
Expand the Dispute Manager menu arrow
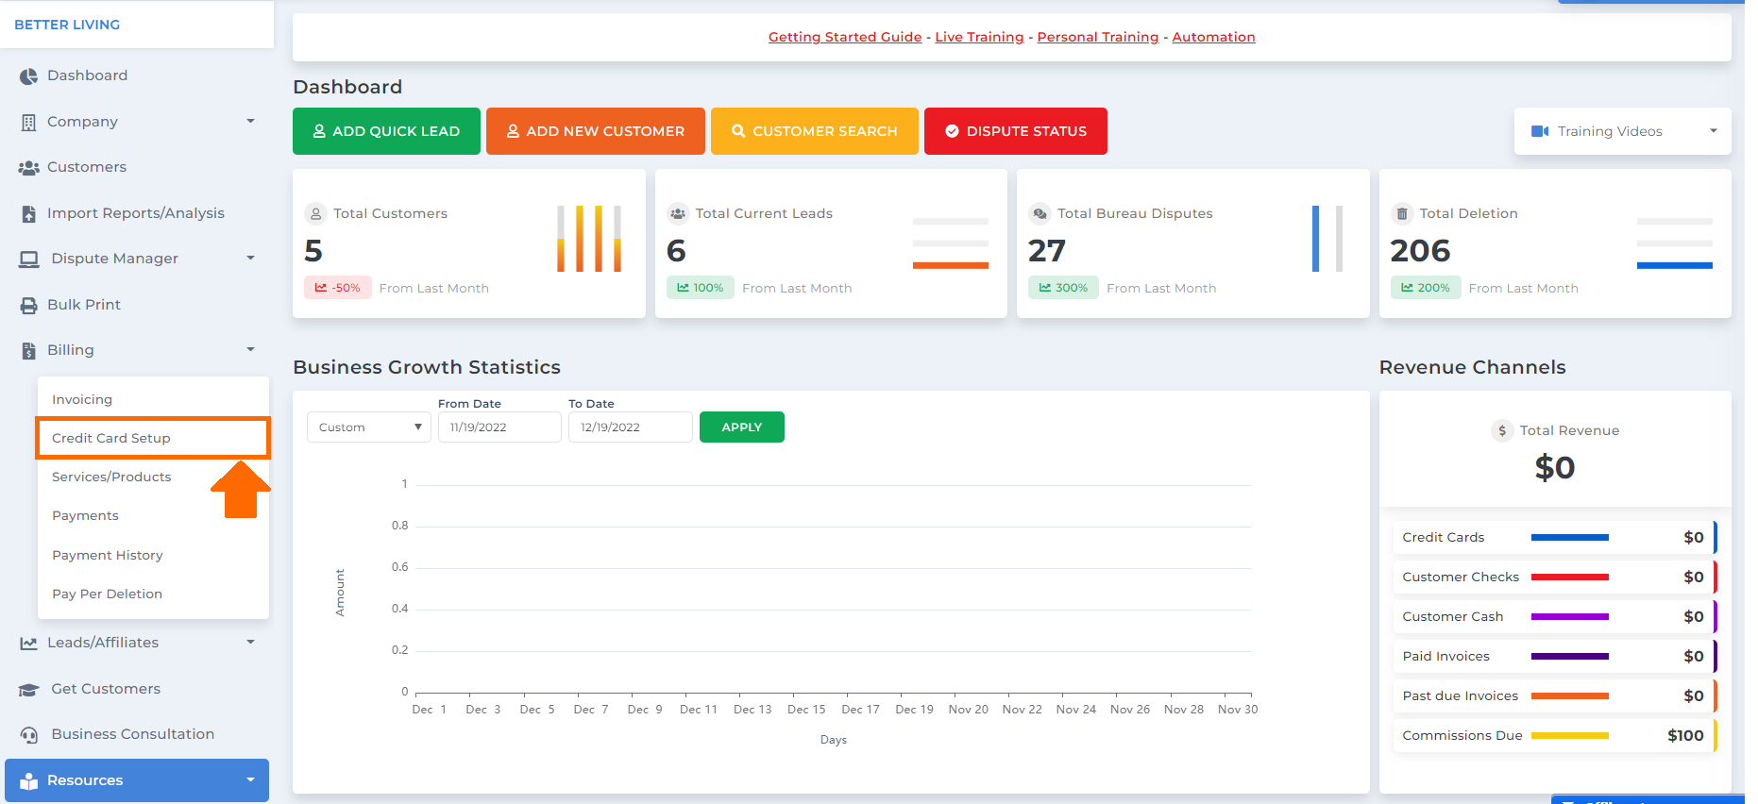(250, 259)
